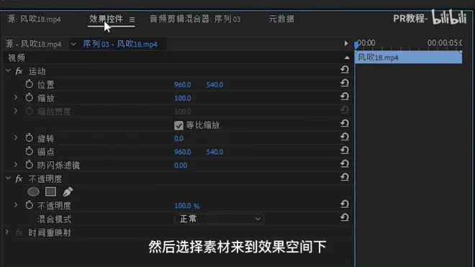475x267 pixels.
Task: Open the 音频剪辑混合器: 序列 03 tab
Action: pos(195,19)
